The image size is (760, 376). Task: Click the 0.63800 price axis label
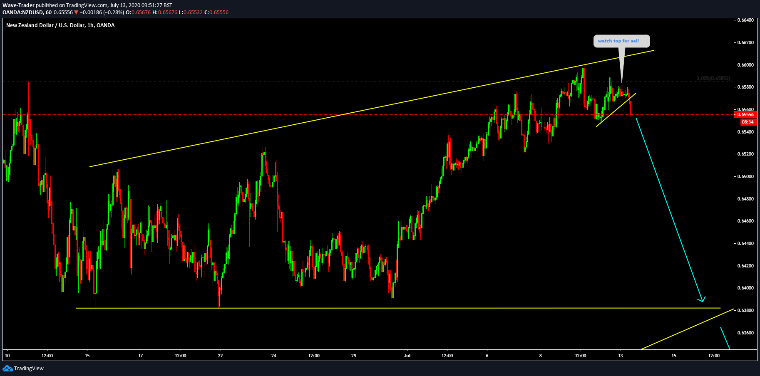coord(745,310)
